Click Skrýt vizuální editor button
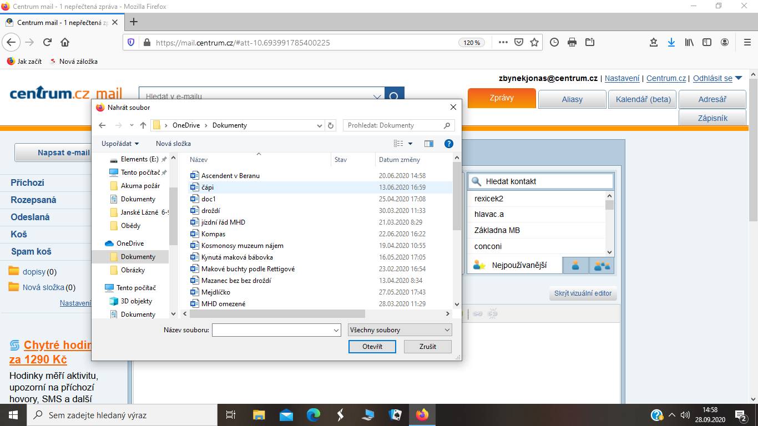 pos(583,293)
